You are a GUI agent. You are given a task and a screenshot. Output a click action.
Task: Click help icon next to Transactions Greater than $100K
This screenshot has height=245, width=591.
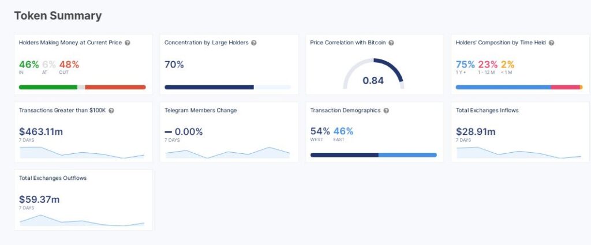pos(111,110)
